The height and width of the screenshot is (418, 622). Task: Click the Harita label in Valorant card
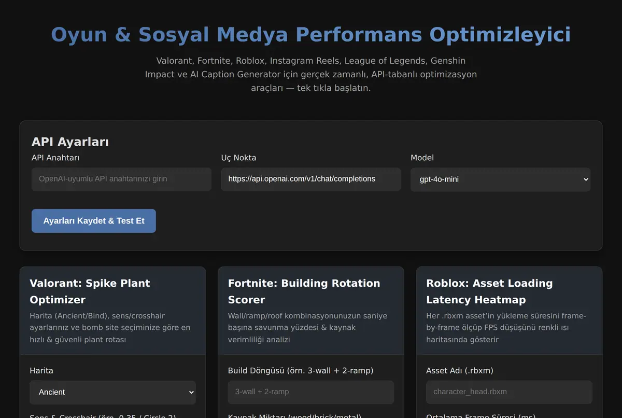click(x=41, y=371)
